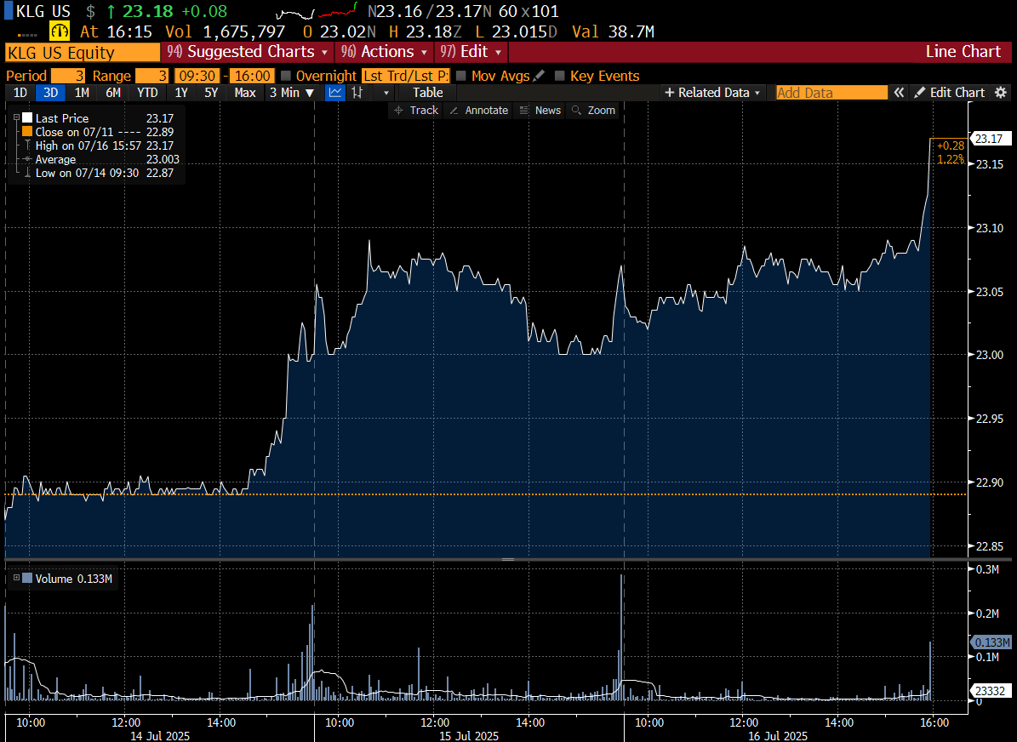Click the Annotate tool
The height and width of the screenshot is (742, 1017).
coord(478,111)
